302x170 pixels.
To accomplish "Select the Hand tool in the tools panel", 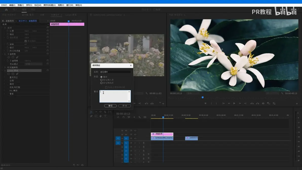I will click(x=101, y=116).
